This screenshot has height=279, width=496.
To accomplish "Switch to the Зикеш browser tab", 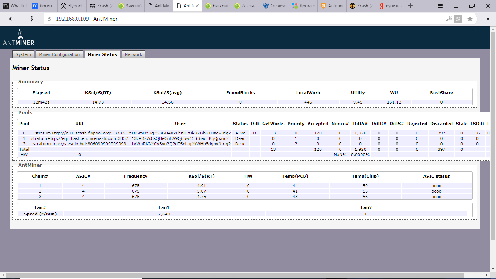I will tap(130, 6).
